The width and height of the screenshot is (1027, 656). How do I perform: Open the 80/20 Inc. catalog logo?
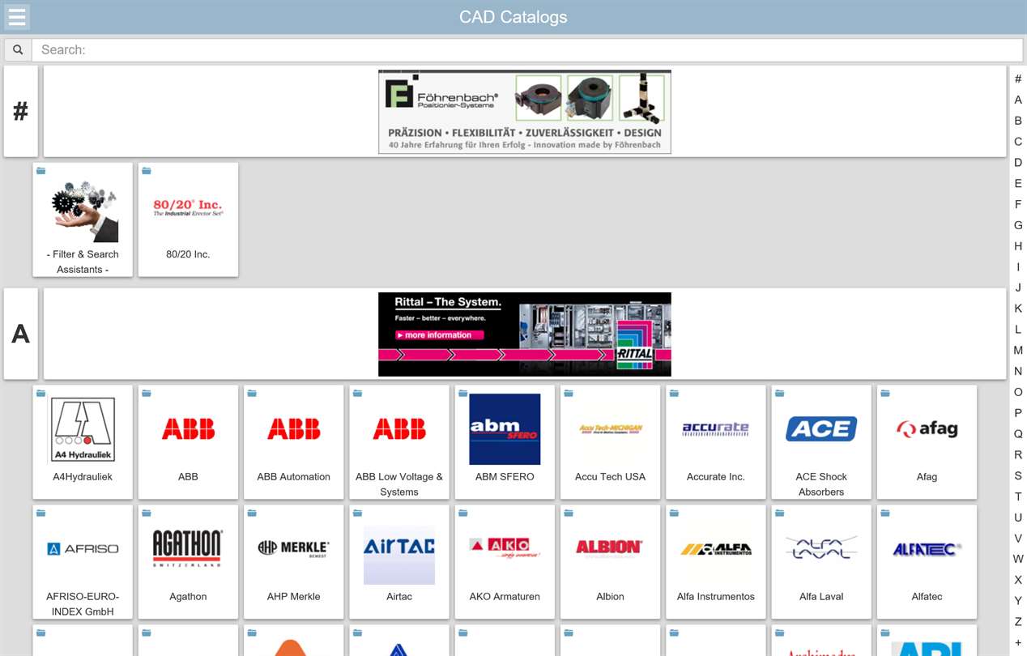(x=188, y=207)
